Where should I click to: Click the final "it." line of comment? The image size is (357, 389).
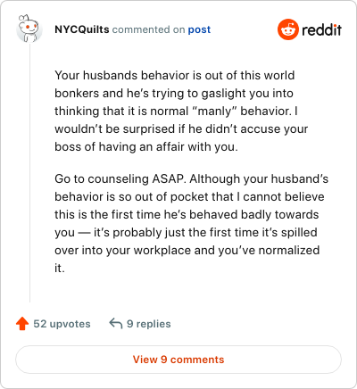click(x=60, y=269)
